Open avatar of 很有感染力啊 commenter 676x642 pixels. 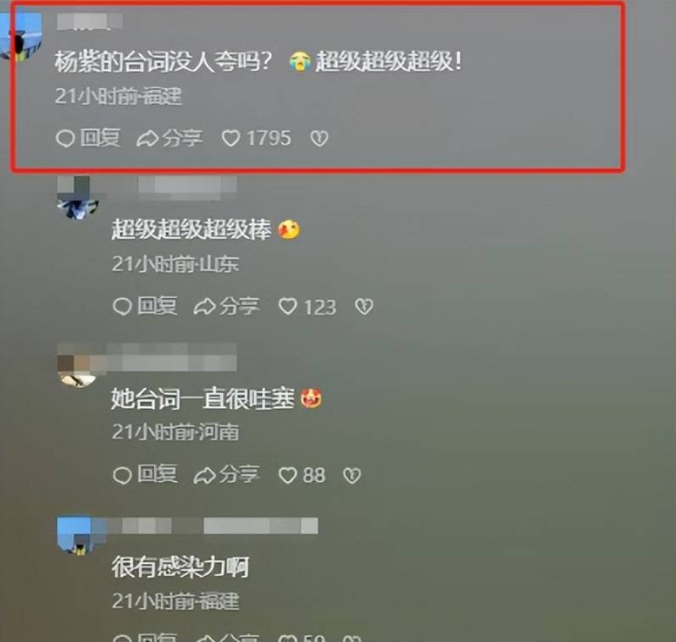(78, 535)
